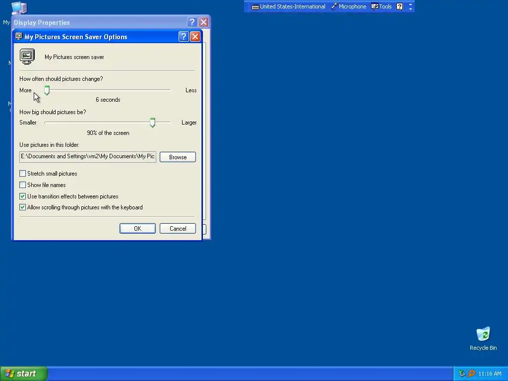Click the "6 seconds" value label
The height and width of the screenshot is (381, 508).
[x=108, y=100]
